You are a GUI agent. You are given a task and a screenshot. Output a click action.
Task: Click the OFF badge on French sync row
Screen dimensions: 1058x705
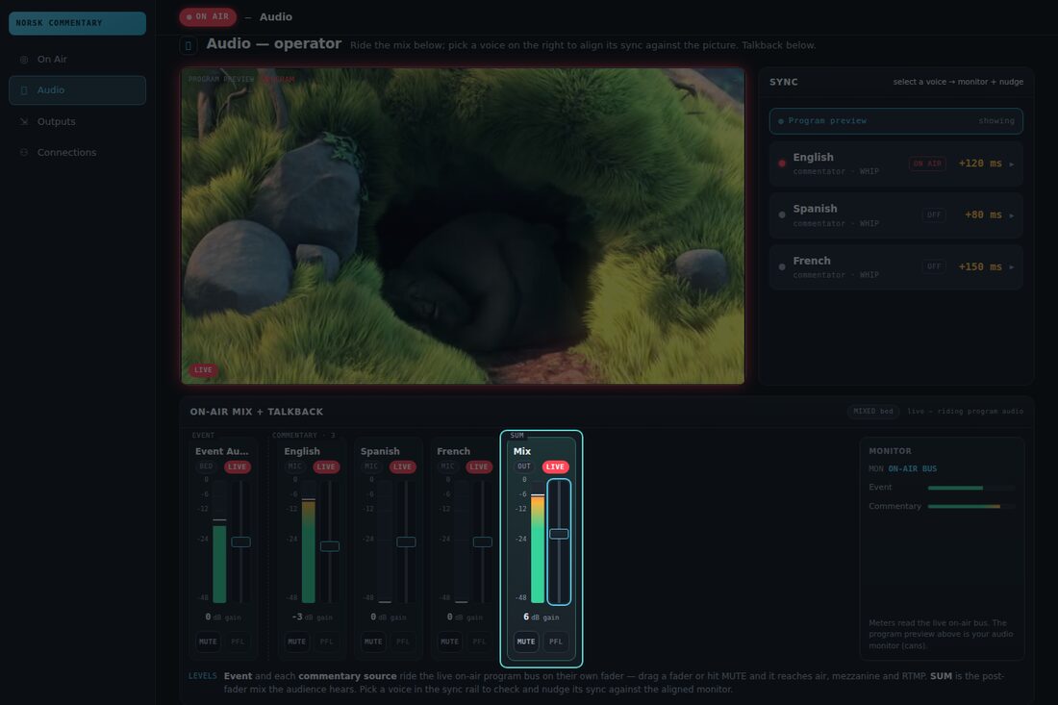pyautogui.click(x=934, y=267)
